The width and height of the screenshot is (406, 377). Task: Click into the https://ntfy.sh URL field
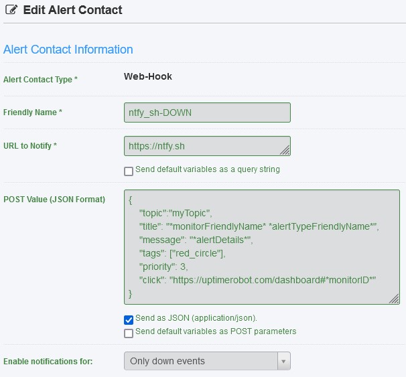coord(201,146)
